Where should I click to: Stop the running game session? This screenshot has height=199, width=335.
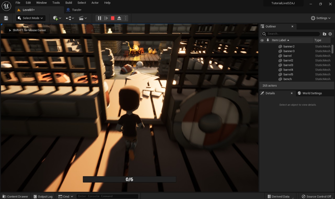point(113,18)
